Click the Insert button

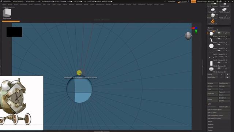coord(224,95)
